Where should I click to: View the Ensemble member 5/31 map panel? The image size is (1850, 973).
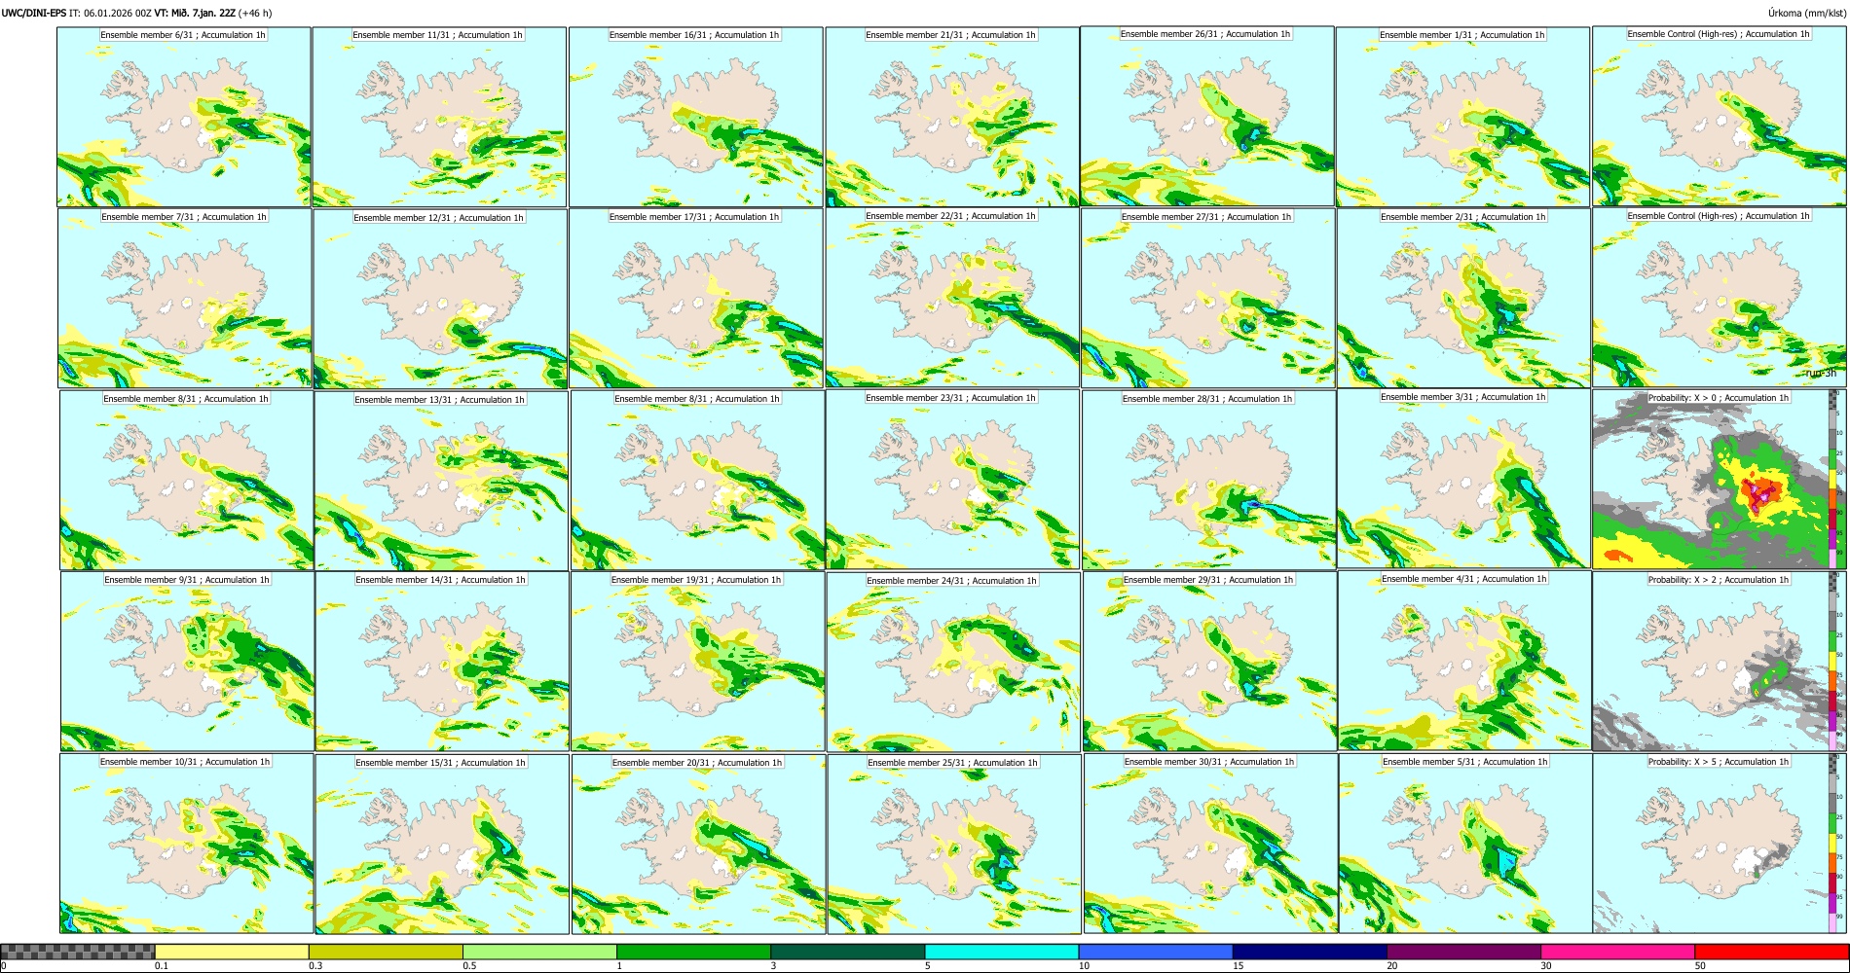point(1465,844)
